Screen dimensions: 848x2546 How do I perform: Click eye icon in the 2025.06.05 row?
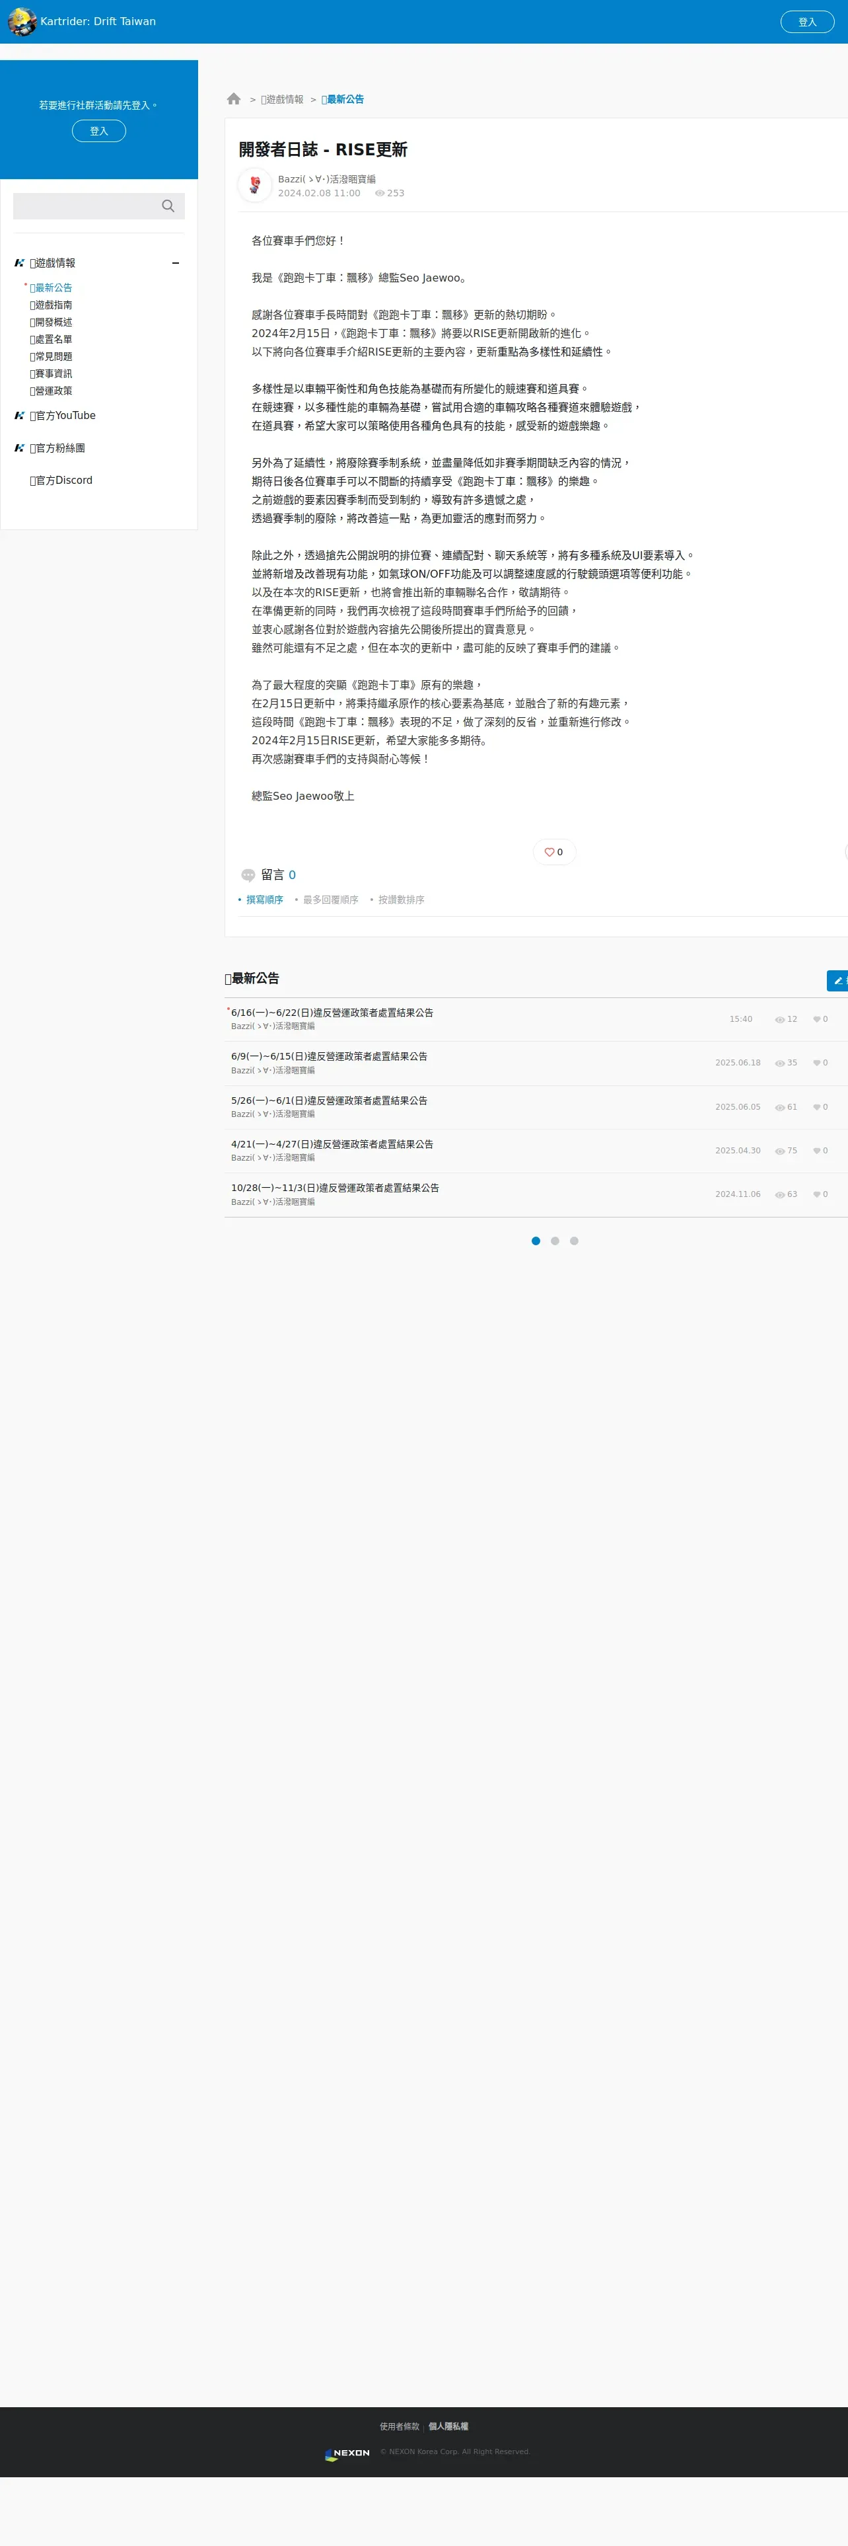(780, 1107)
